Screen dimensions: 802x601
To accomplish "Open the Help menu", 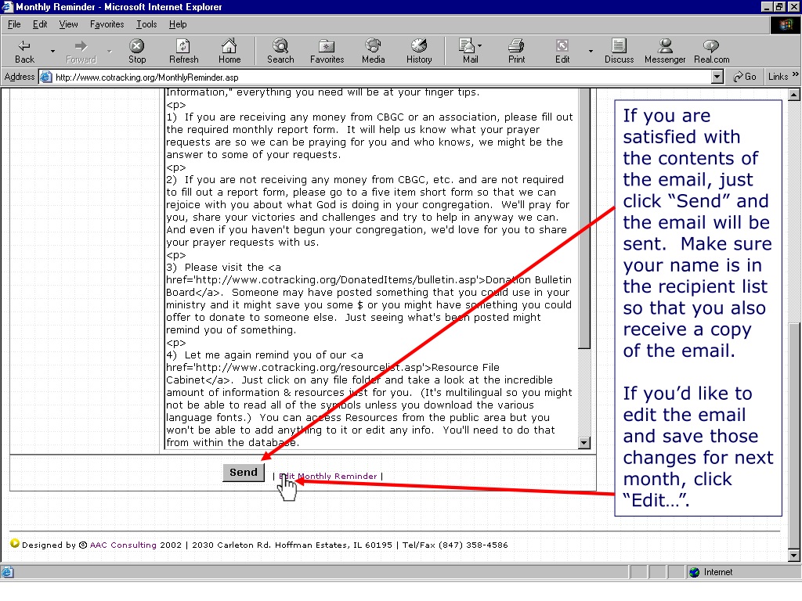I will (x=178, y=24).
